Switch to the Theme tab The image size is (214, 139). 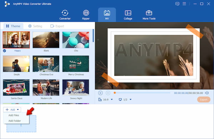click(x=13, y=26)
